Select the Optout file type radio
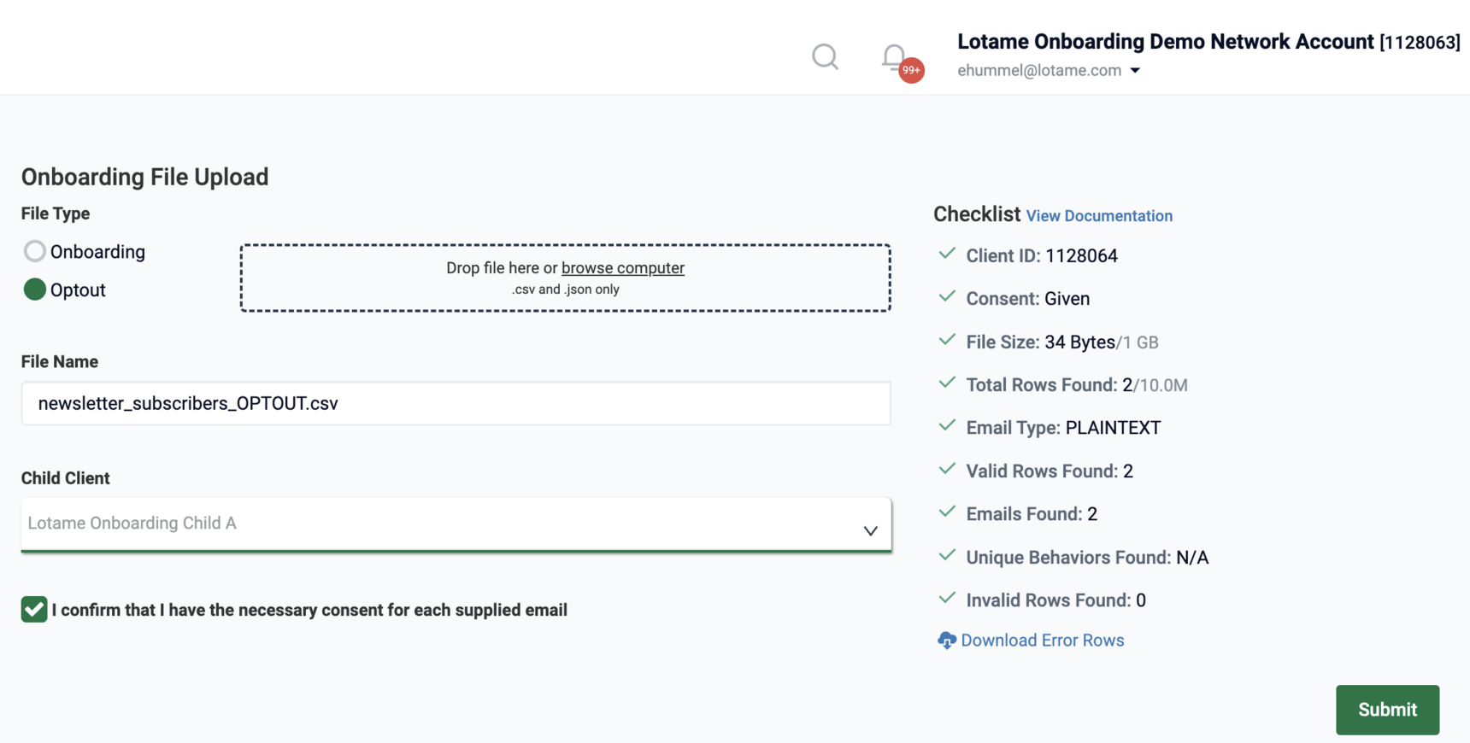Screen dimensions: 1470x743 click(34, 290)
